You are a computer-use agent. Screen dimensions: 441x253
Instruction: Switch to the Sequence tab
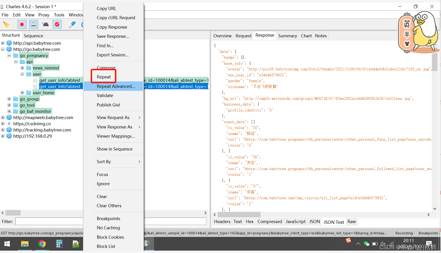click(x=33, y=36)
